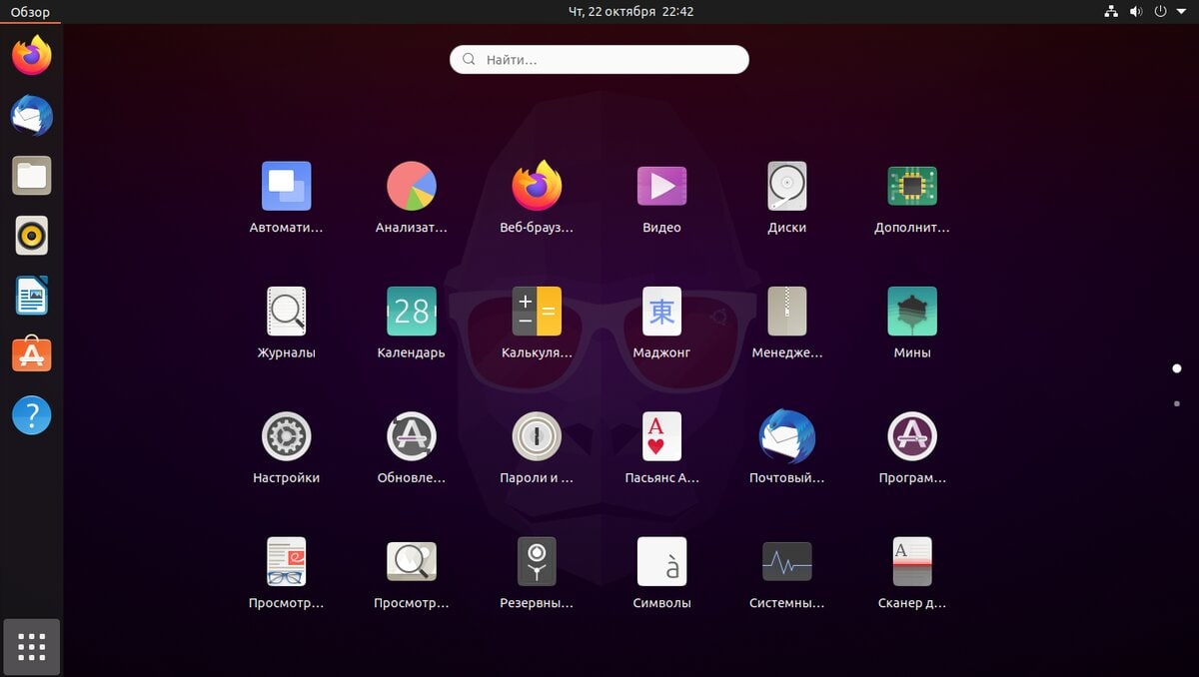Launch the Калькуля… calculator app

coord(537,312)
